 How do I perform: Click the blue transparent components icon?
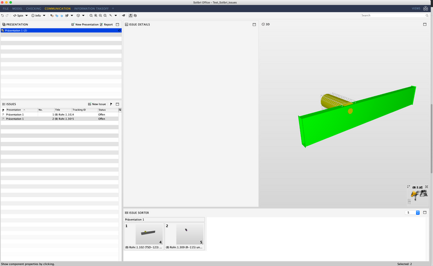57,16
